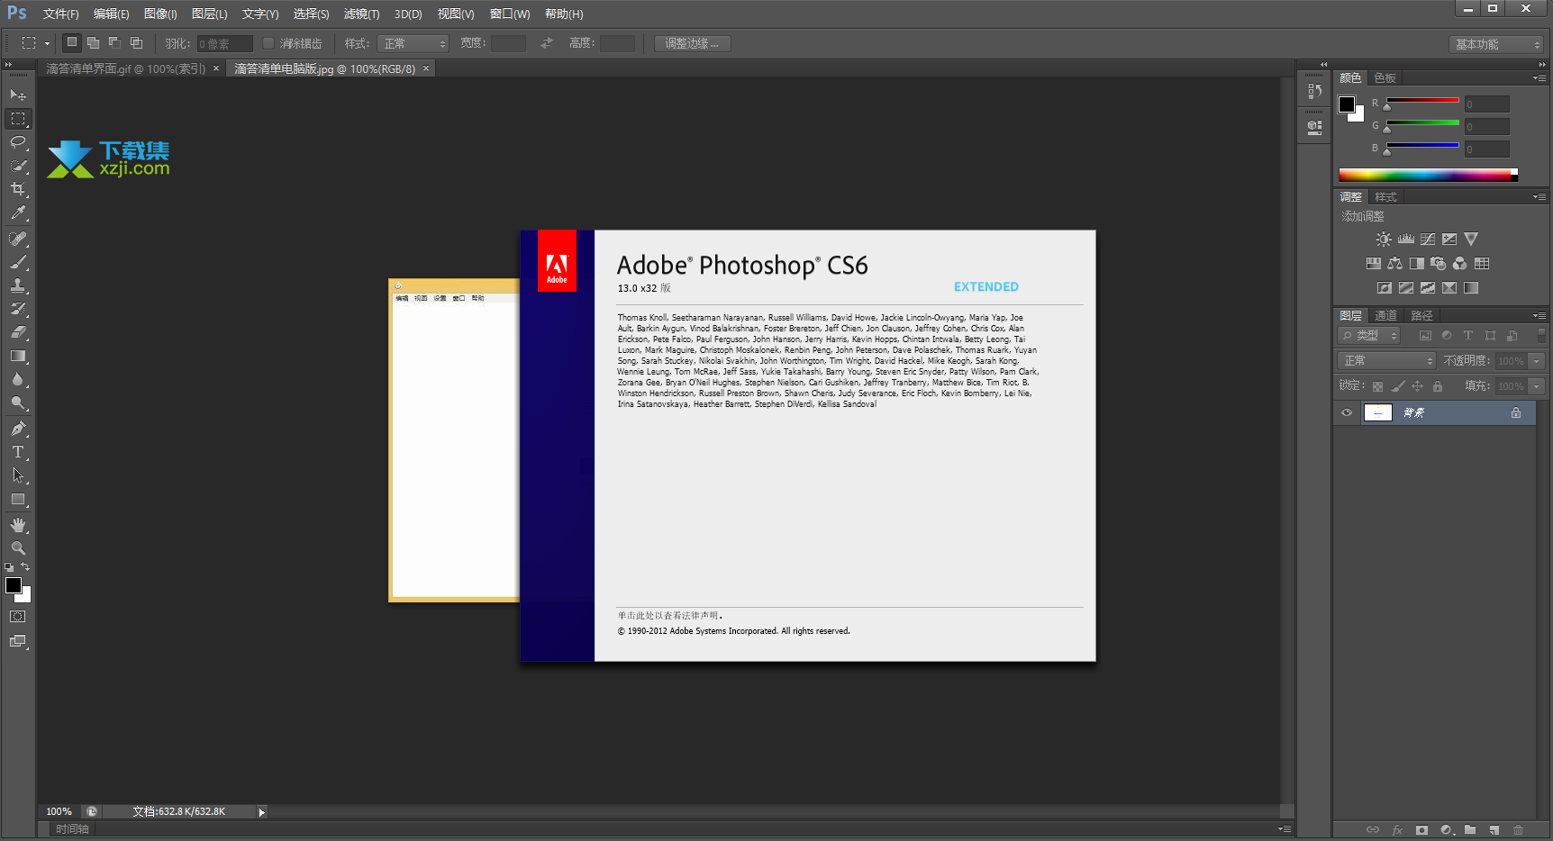Viewport: 1553px width, 841px height.
Task: Click the legal notices link in splash
Action: click(669, 616)
